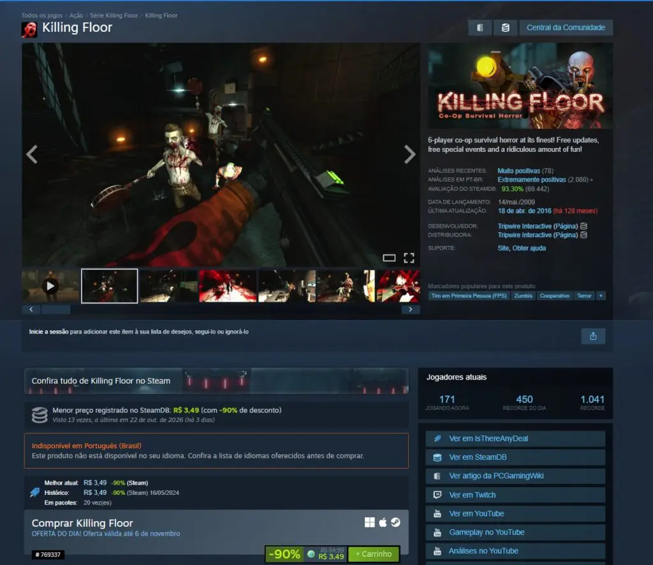Add Killing Floor to cart with '+ Carrinho'
The height and width of the screenshot is (565, 653).
pos(374,554)
